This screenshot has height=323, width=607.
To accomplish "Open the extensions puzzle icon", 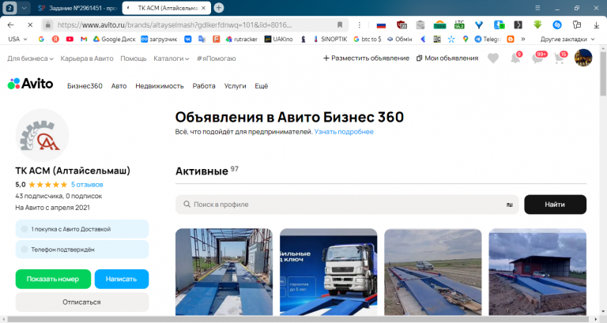I will point(577,25).
